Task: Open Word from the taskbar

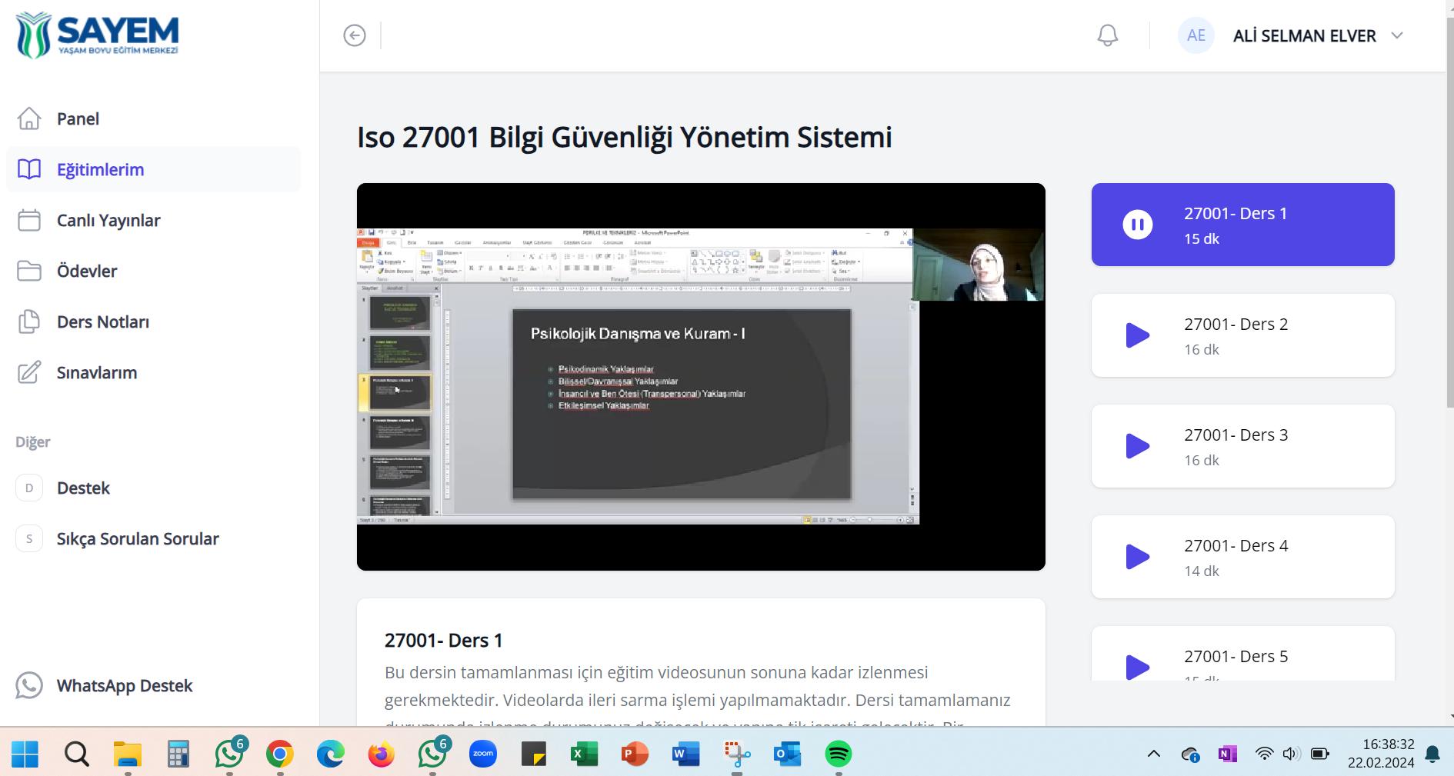Action: 685,754
